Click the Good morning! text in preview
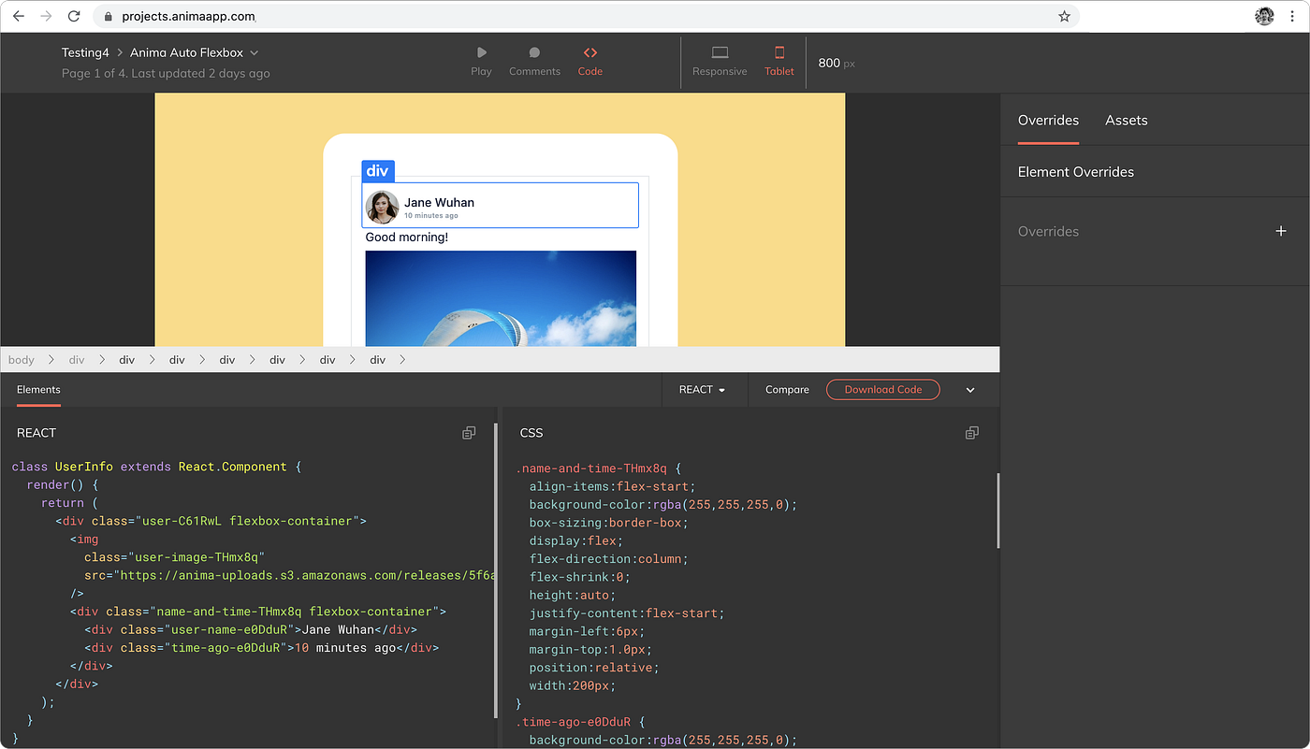This screenshot has width=1310, height=749. point(406,238)
